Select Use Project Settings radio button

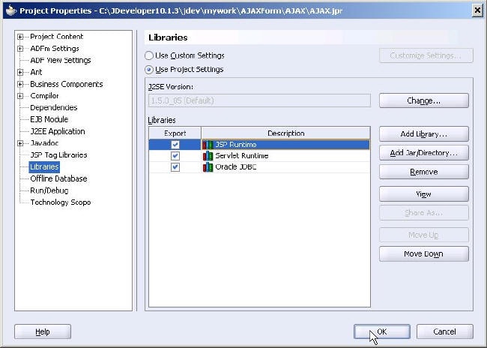[x=149, y=69]
